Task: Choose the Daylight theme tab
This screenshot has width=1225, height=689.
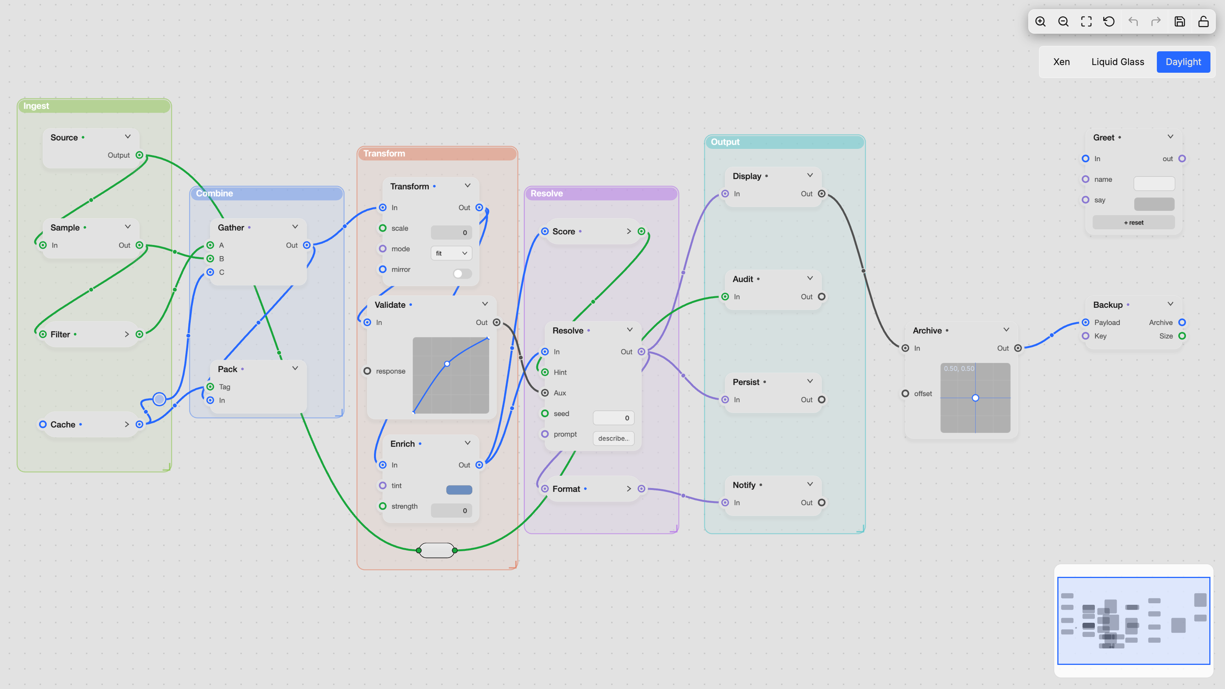Action: (1183, 62)
